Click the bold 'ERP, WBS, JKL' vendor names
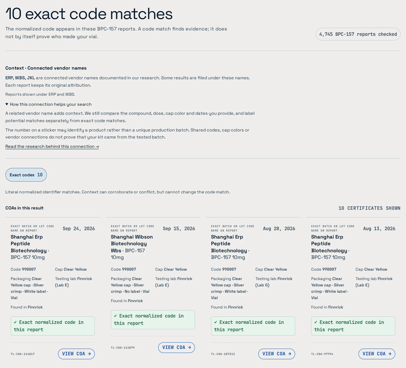The image size is (406, 368). click(x=20, y=78)
